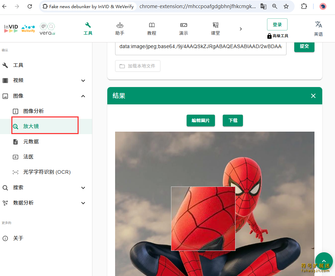The height and width of the screenshot is (276, 335).
Task: Click the 视频 film icon in the sidebar
Action: (x=5, y=80)
